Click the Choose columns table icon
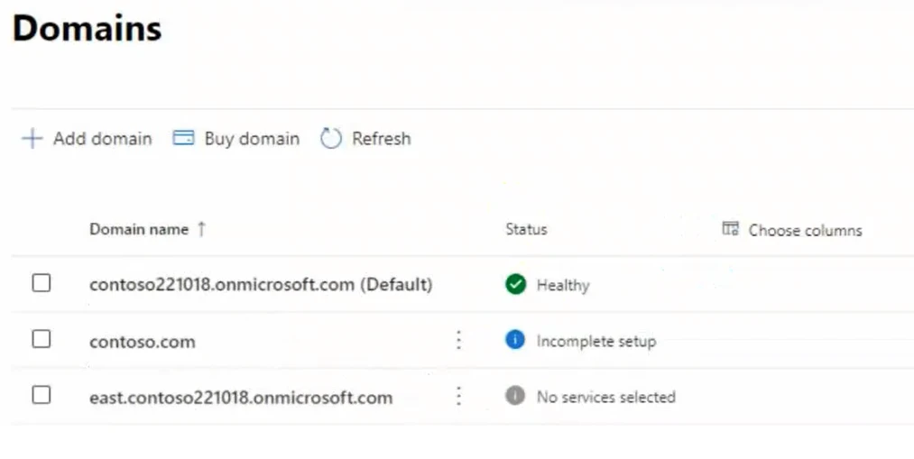This screenshot has width=914, height=459. pos(730,228)
